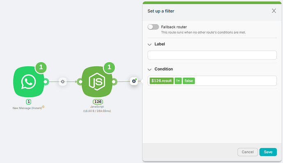Click the filter gear between WhatsApp and JavaScript
The width and height of the screenshot is (283, 163).
[x=63, y=81]
